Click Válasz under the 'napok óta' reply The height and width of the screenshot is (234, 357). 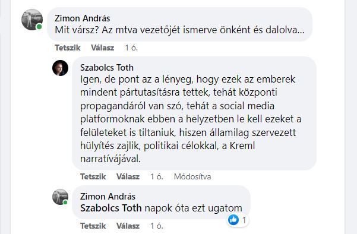(x=128, y=226)
